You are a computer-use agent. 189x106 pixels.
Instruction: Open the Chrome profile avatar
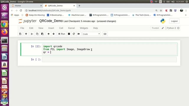(x=181, y=11)
